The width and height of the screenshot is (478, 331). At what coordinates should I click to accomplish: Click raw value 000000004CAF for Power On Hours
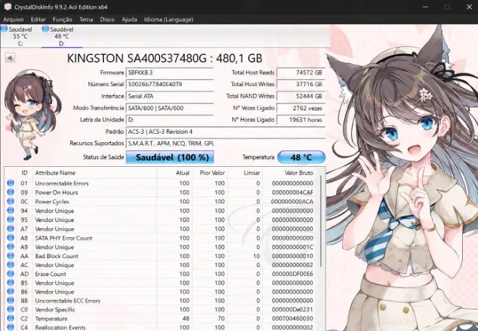click(292, 192)
